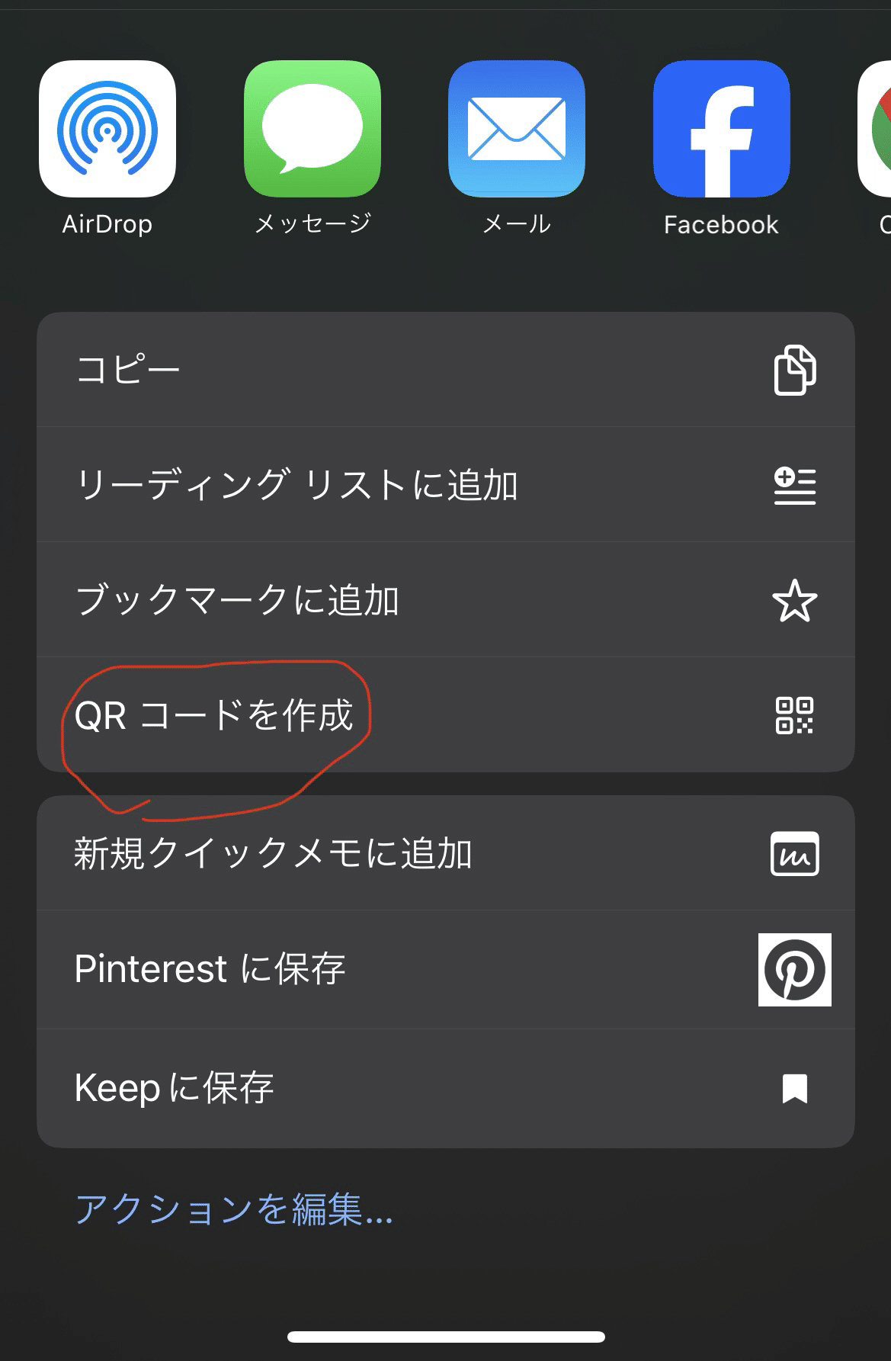Open the アクションを編集... link
Image resolution: width=891 pixels, height=1361 pixels.
click(x=233, y=1209)
